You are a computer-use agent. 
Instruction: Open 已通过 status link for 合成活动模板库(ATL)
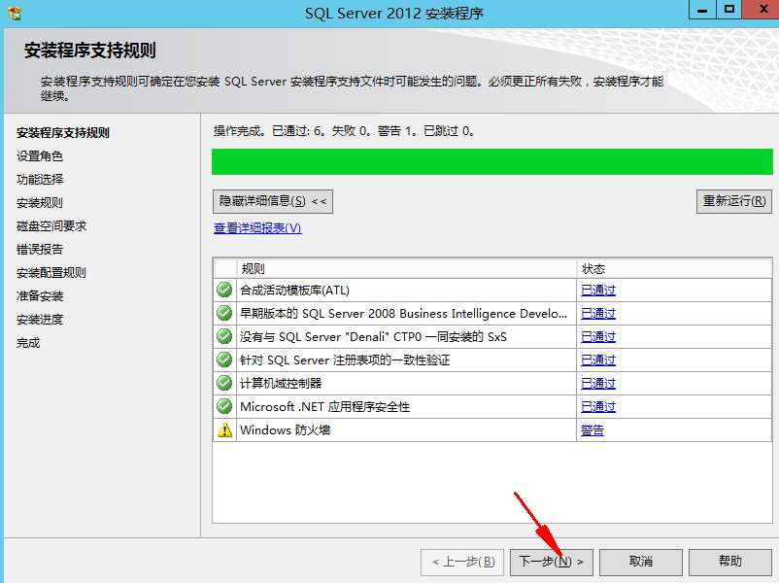[598, 290]
